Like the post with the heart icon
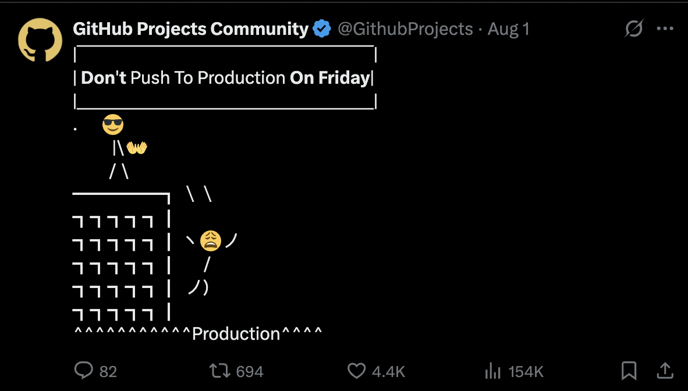The image size is (688, 391). coord(356,371)
